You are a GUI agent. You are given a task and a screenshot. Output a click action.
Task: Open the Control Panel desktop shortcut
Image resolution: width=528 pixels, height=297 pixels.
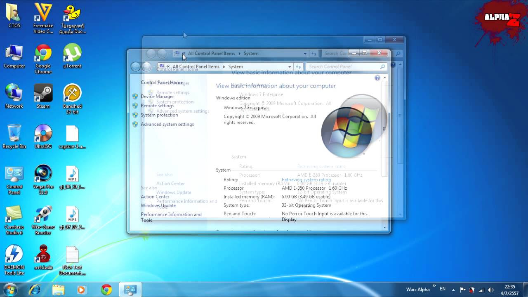pos(14,180)
